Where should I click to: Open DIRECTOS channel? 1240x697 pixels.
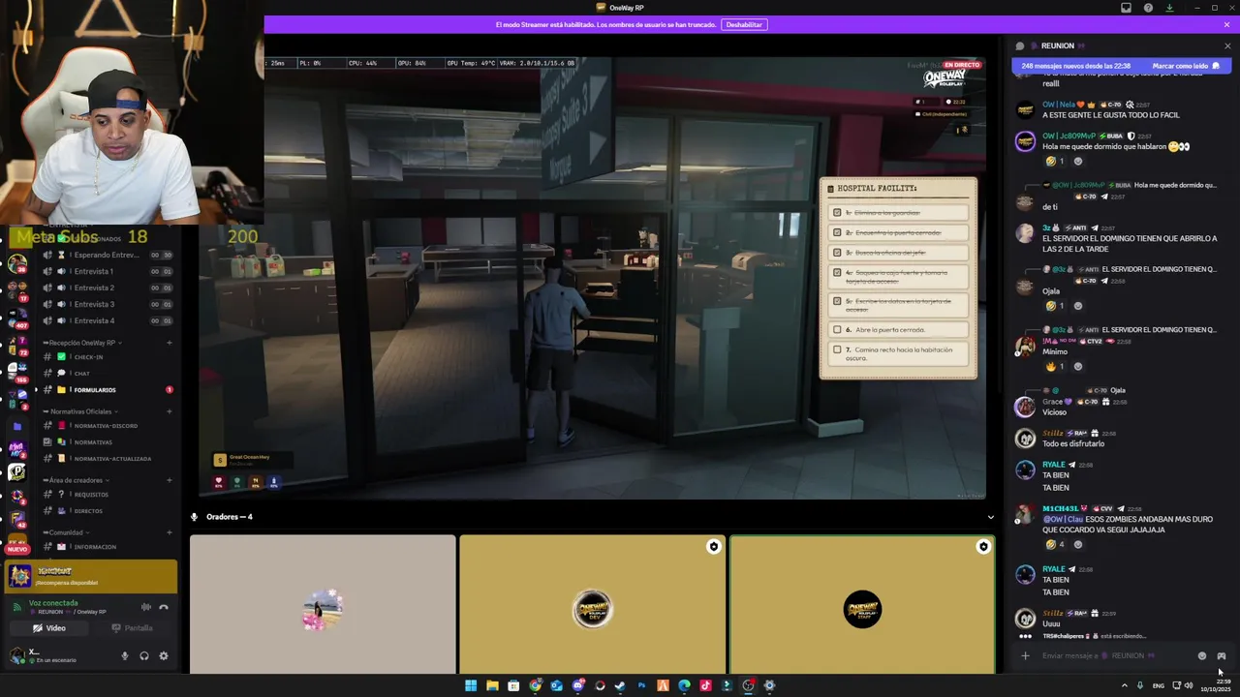tap(107, 511)
